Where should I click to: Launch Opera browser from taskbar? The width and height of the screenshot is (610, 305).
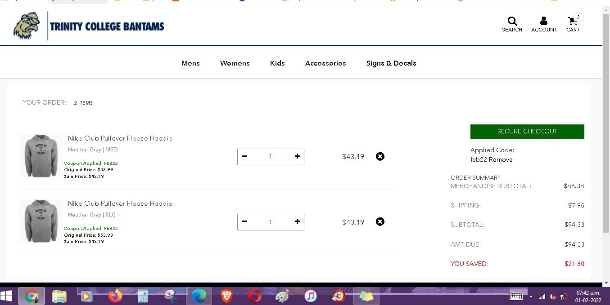255,296
